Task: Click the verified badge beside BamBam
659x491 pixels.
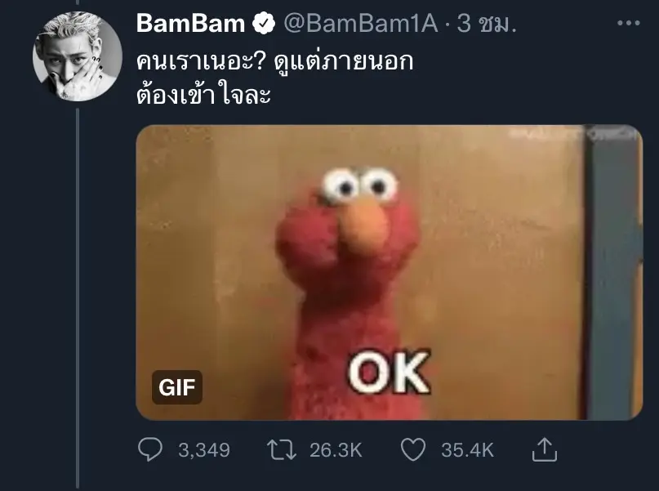Action: pyautogui.click(x=264, y=23)
